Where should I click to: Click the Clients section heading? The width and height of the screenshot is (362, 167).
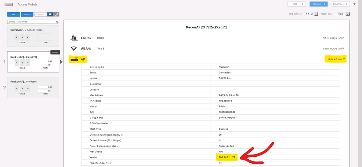click(x=86, y=38)
